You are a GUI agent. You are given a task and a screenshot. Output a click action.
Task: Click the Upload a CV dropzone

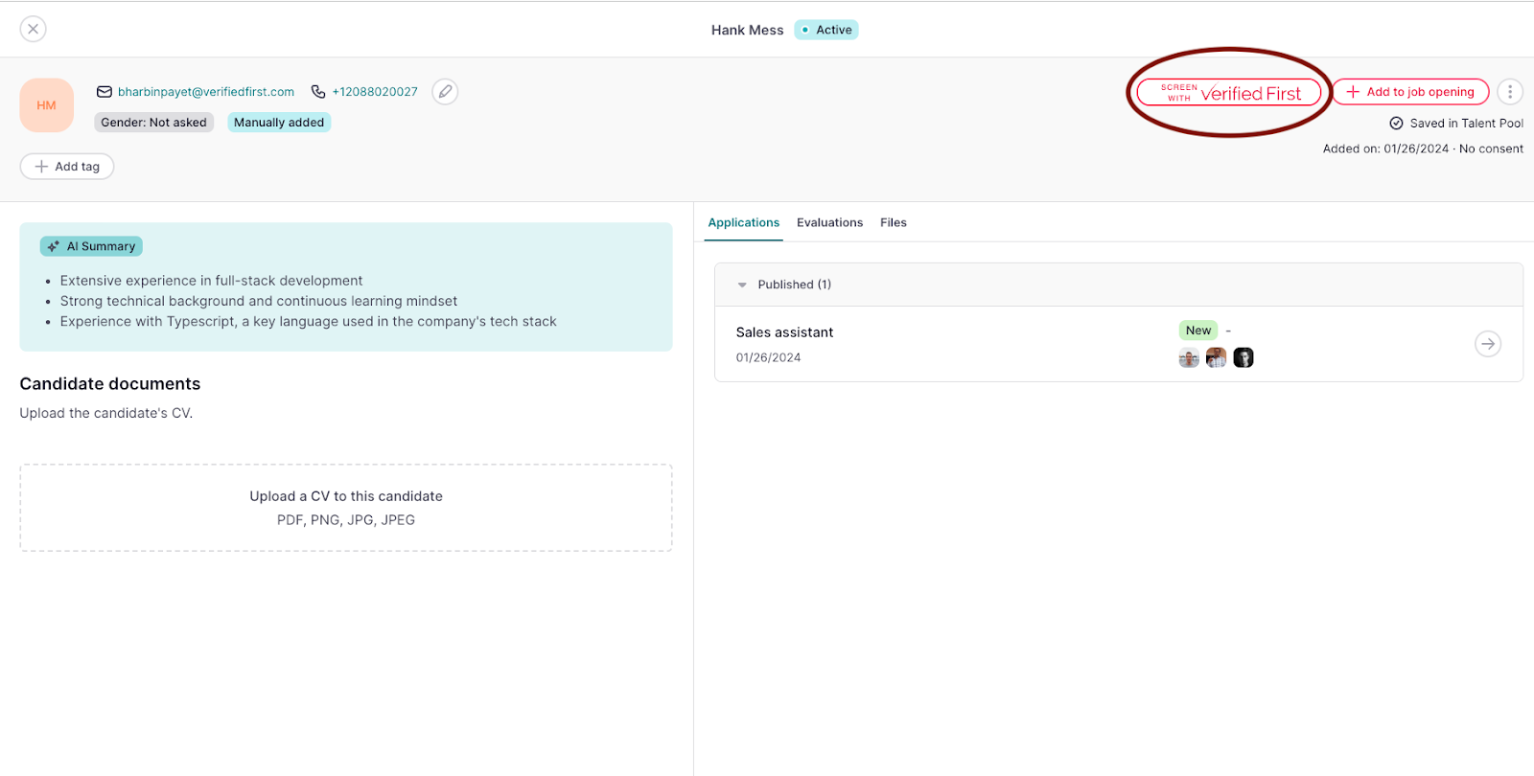[x=346, y=508]
